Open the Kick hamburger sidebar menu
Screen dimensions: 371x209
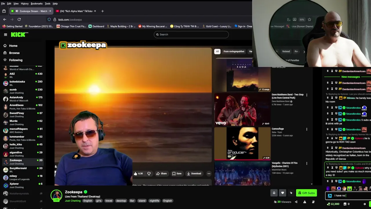(x=5, y=35)
